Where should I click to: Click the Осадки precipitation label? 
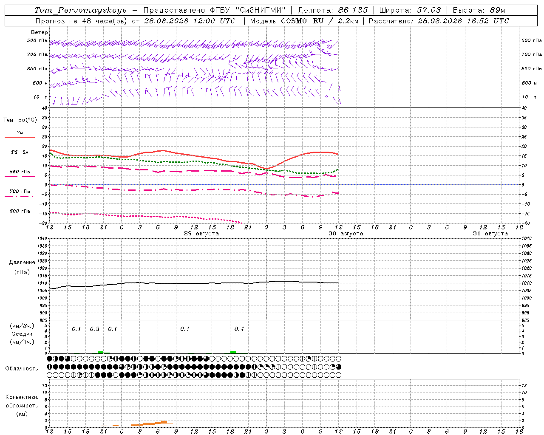22,334
